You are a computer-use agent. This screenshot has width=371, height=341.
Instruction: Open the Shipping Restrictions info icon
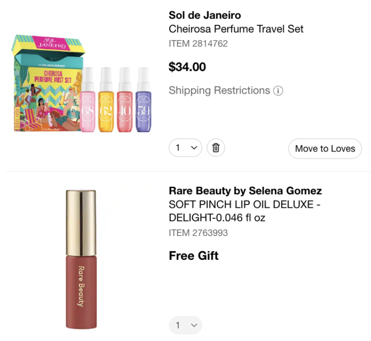pyautogui.click(x=278, y=90)
